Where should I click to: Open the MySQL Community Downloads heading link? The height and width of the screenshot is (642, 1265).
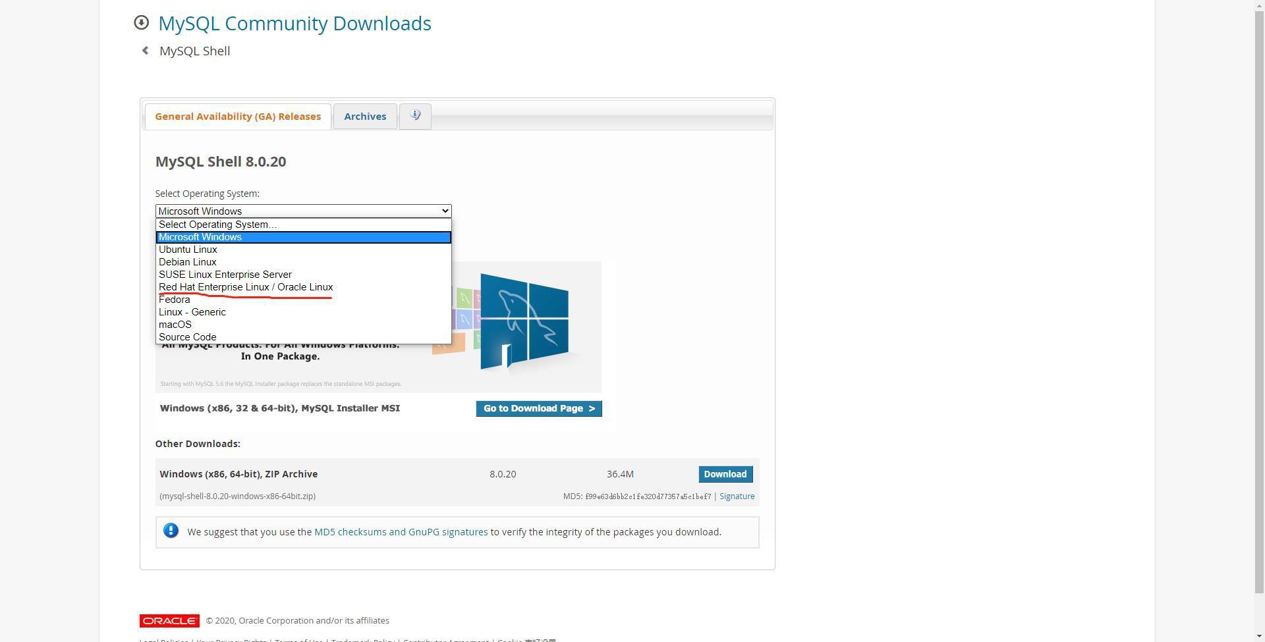(x=295, y=23)
